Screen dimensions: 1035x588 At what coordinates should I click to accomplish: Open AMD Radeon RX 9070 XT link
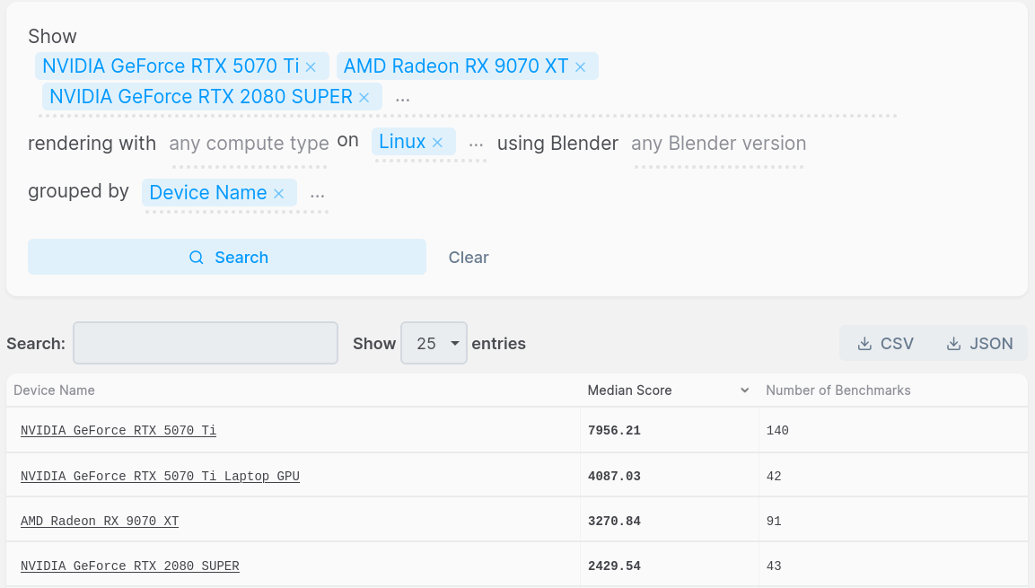click(100, 521)
